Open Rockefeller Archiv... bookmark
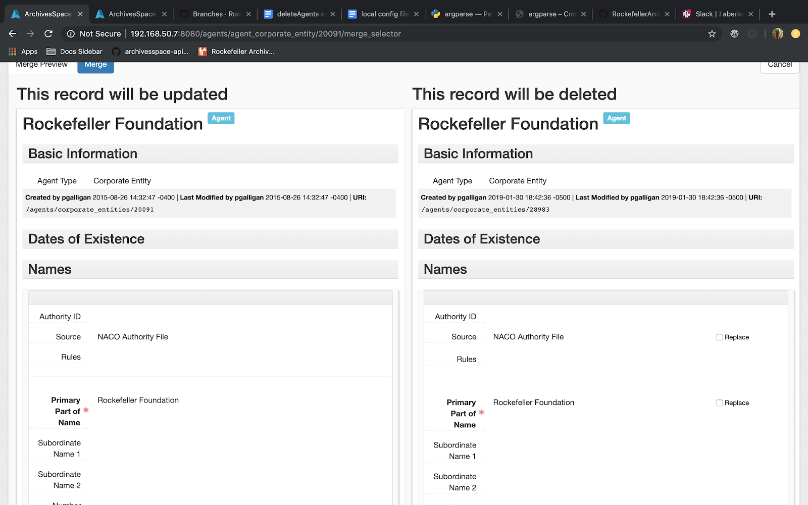808x505 pixels. point(236,52)
